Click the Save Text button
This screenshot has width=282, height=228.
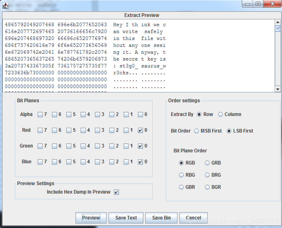point(126,218)
